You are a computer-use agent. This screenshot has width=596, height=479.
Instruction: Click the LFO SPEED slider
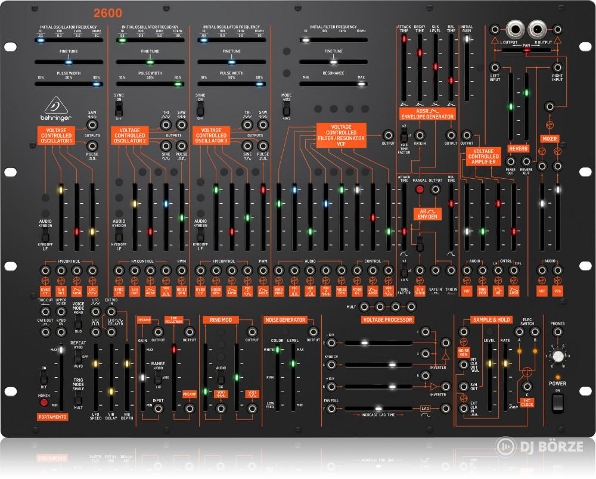(x=95, y=378)
